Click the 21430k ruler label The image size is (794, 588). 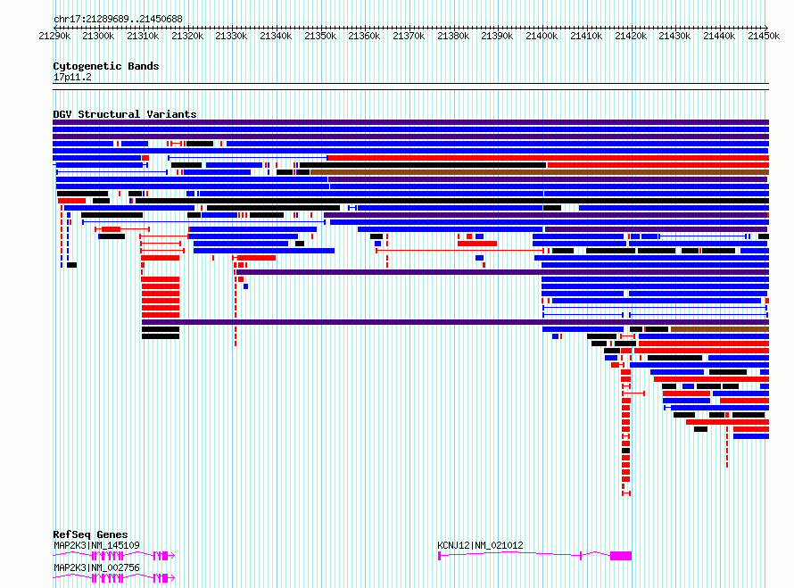674,36
